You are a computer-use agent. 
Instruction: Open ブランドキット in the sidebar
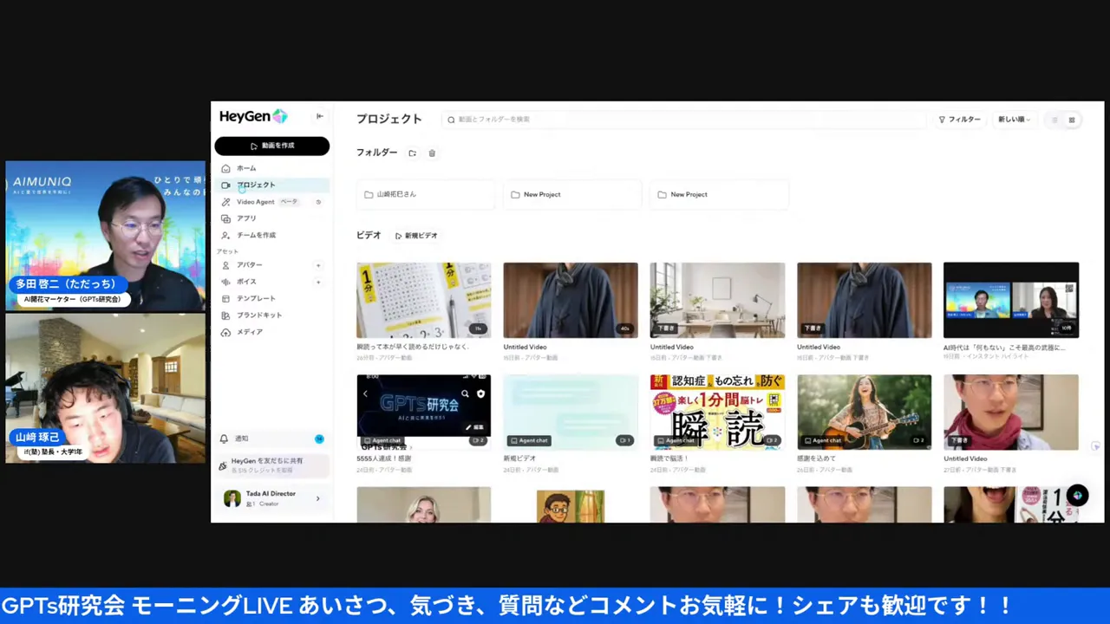click(258, 315)
